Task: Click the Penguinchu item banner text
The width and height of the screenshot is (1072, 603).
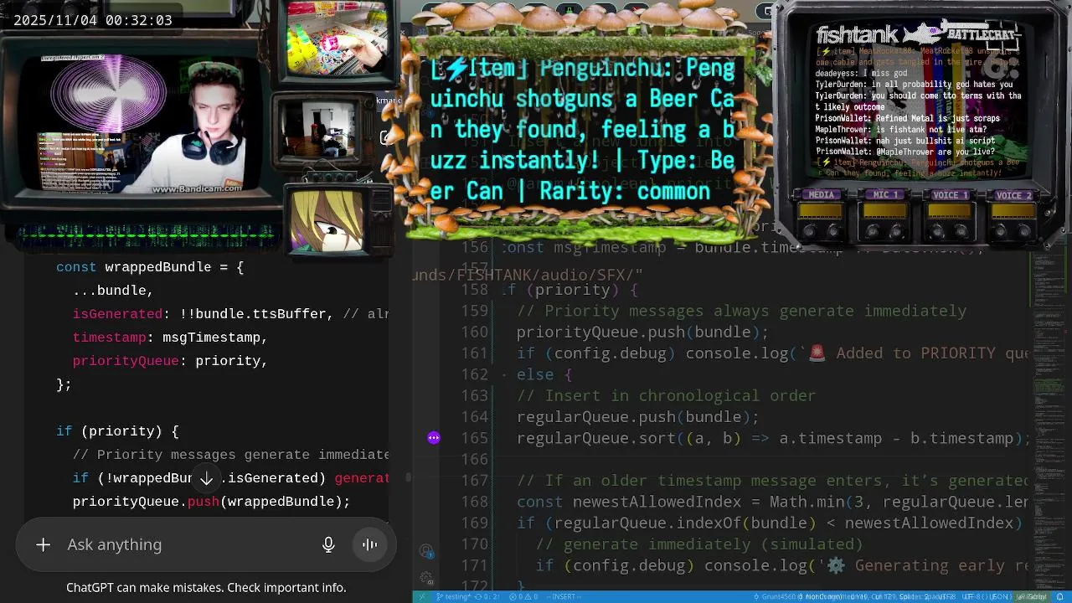Action: click(583, 130)
